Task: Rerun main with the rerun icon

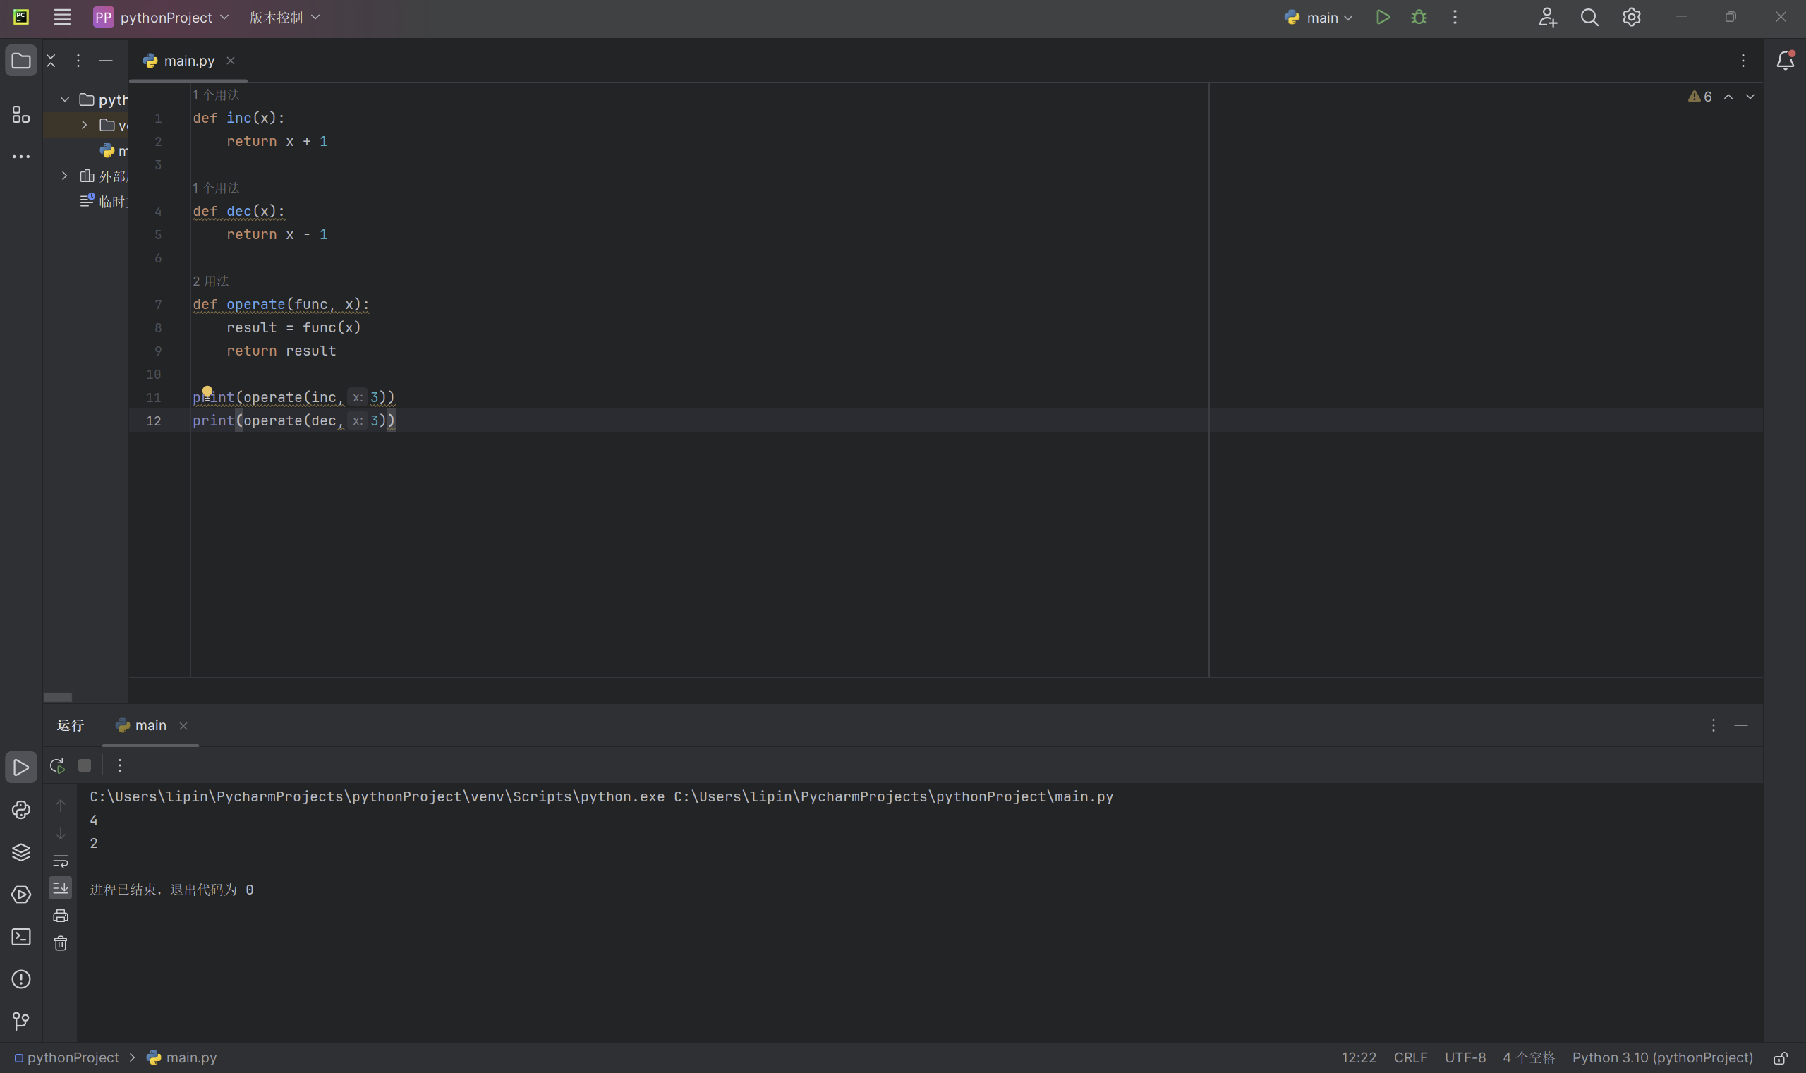Action: pos(57,765)
